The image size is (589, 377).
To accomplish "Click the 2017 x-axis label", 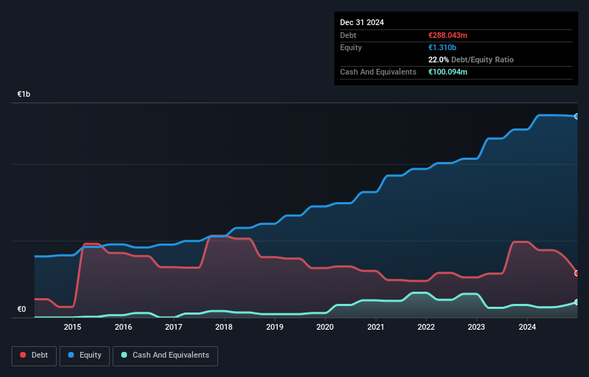I will [174, 327].
